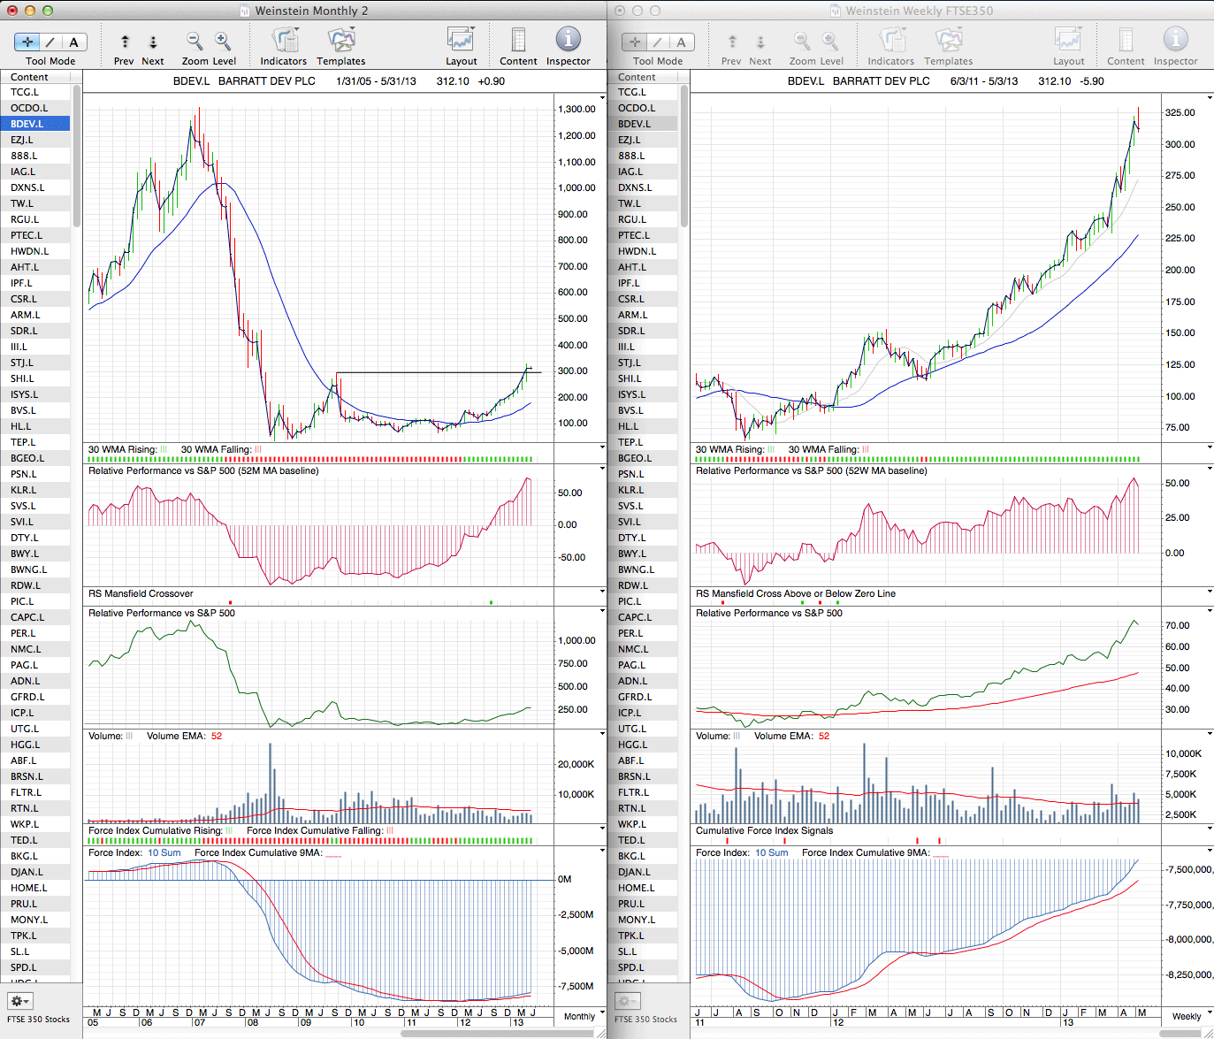Viewport: 1214px width, 1039px height.
Task: Click the FTSE 350 Stocks label in Monthly window
Action: coord(39,1020)
